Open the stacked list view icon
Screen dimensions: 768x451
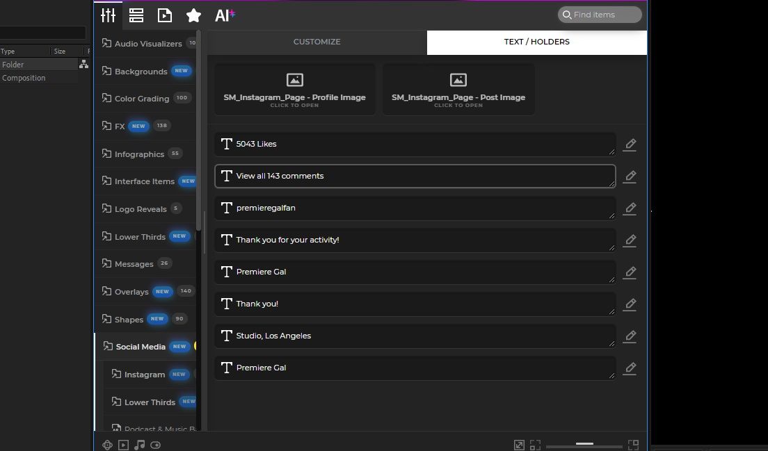pos(136,15)
